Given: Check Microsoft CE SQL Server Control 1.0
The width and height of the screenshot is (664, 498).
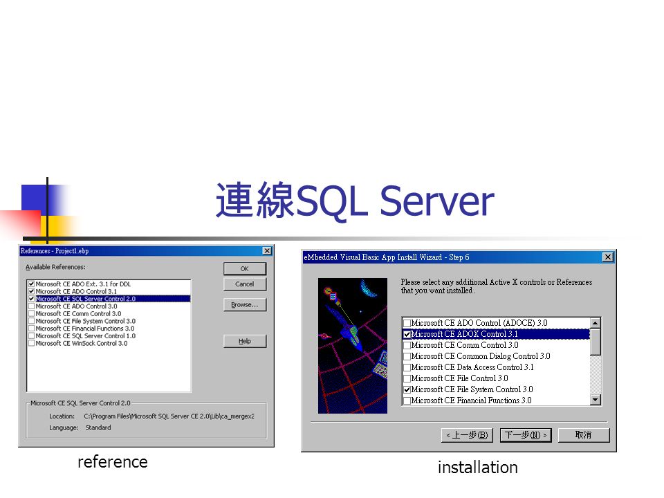Looking at the screenshot, I should [x=31, y=336].
